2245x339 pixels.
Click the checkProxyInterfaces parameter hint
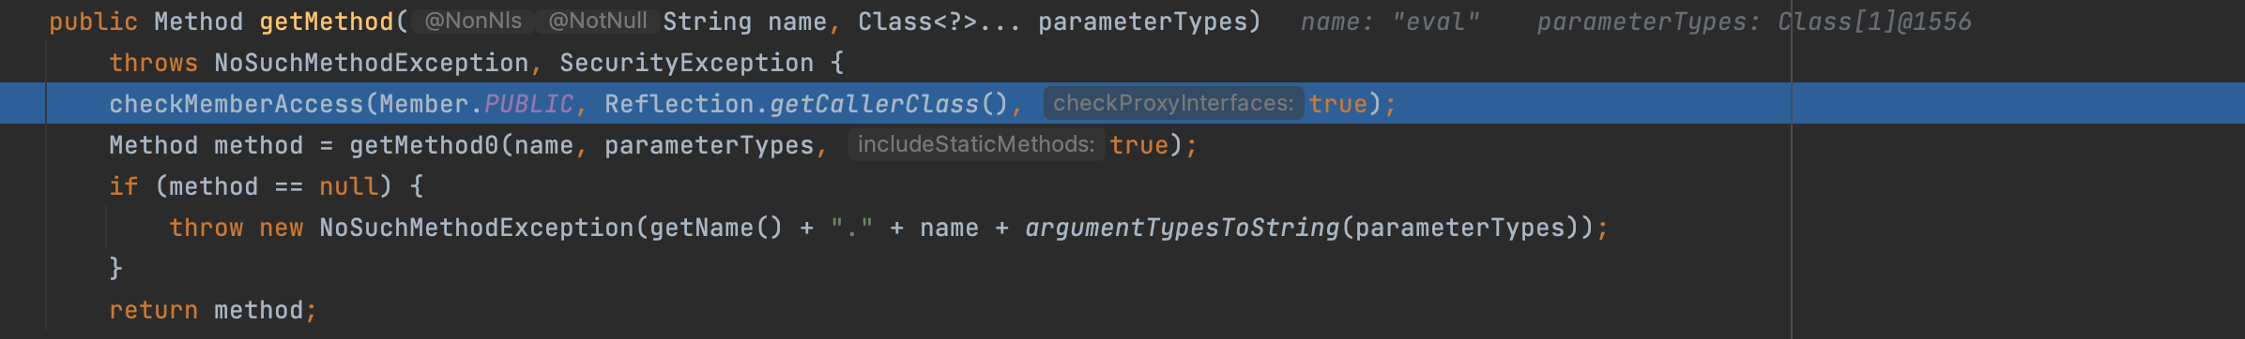1173,103
